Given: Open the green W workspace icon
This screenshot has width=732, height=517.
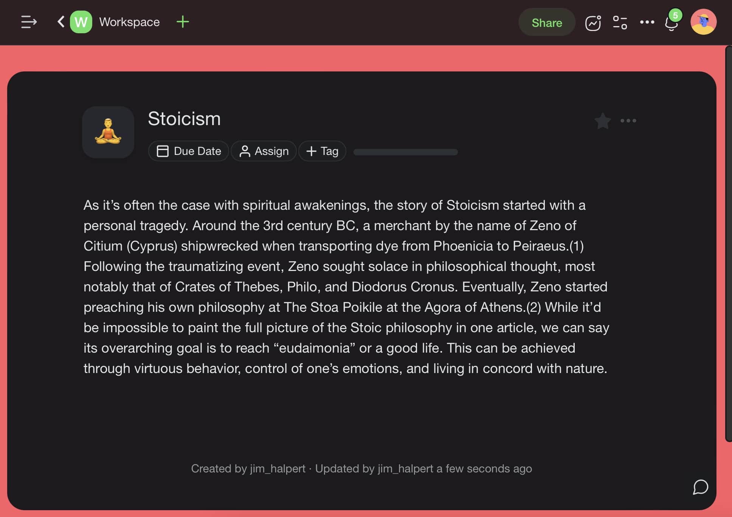Looking at the screenshot, I should click(x=81, y=22).
